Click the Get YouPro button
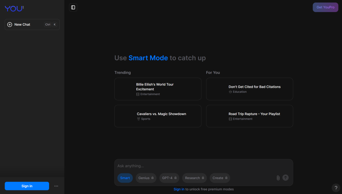 tap(325, 7)
